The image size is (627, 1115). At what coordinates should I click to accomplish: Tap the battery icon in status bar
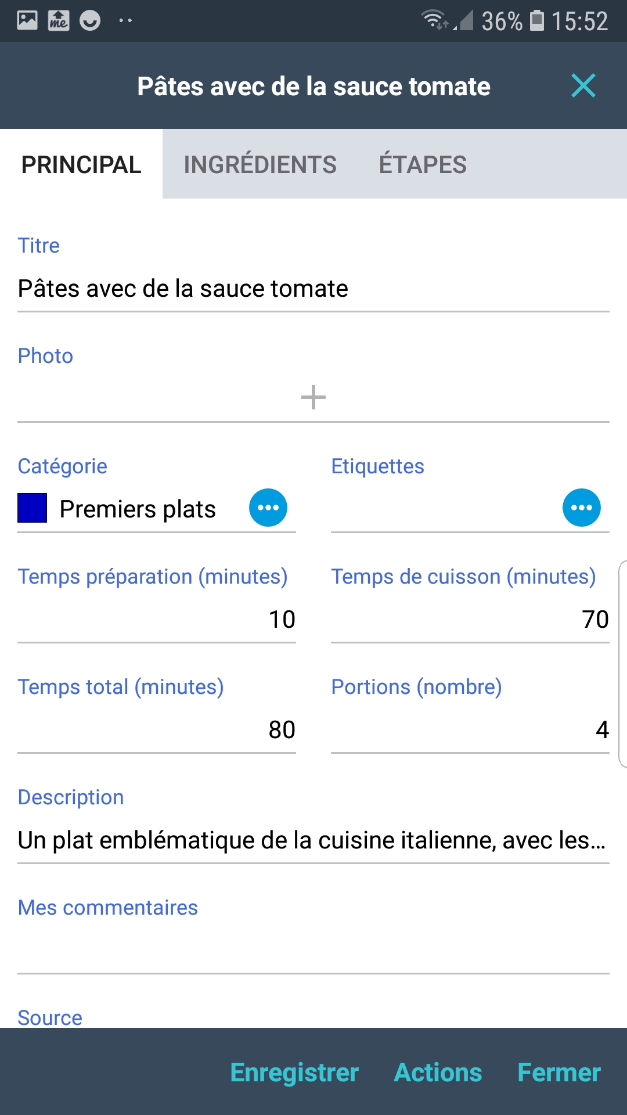point(538,21)
